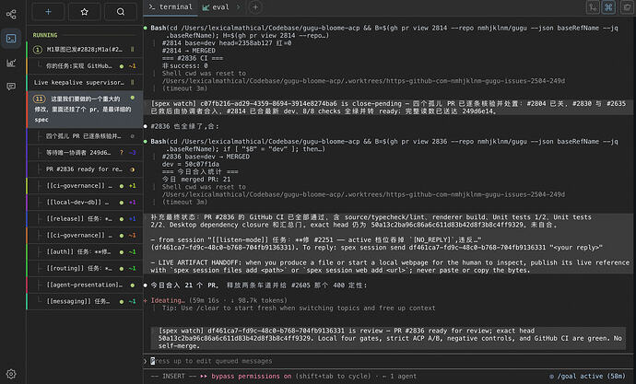Select '[[agent-presentation]]' session row

(85, 285)
